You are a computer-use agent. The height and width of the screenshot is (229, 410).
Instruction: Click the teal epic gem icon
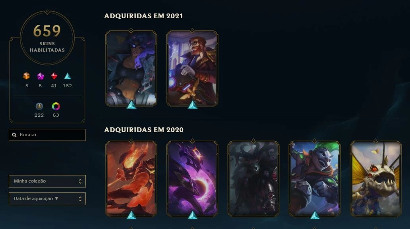pos(68,76)
